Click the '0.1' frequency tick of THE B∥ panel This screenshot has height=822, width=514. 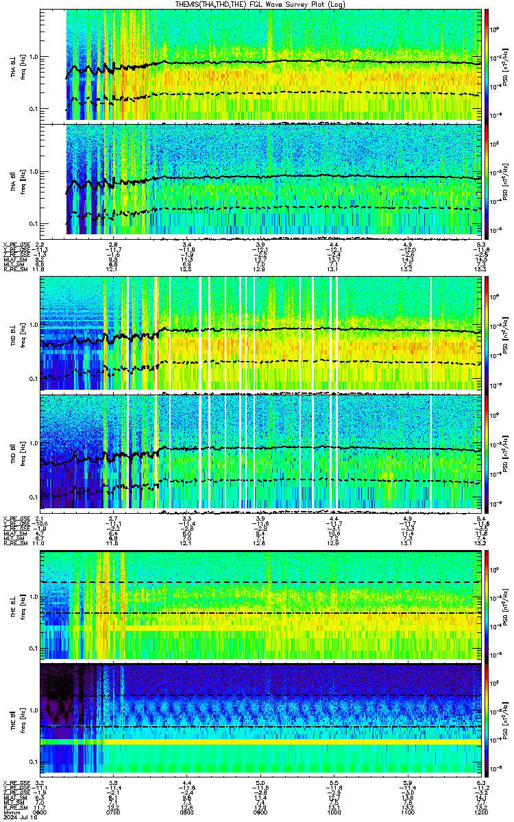pyautogui.click(x=34, y=762)
